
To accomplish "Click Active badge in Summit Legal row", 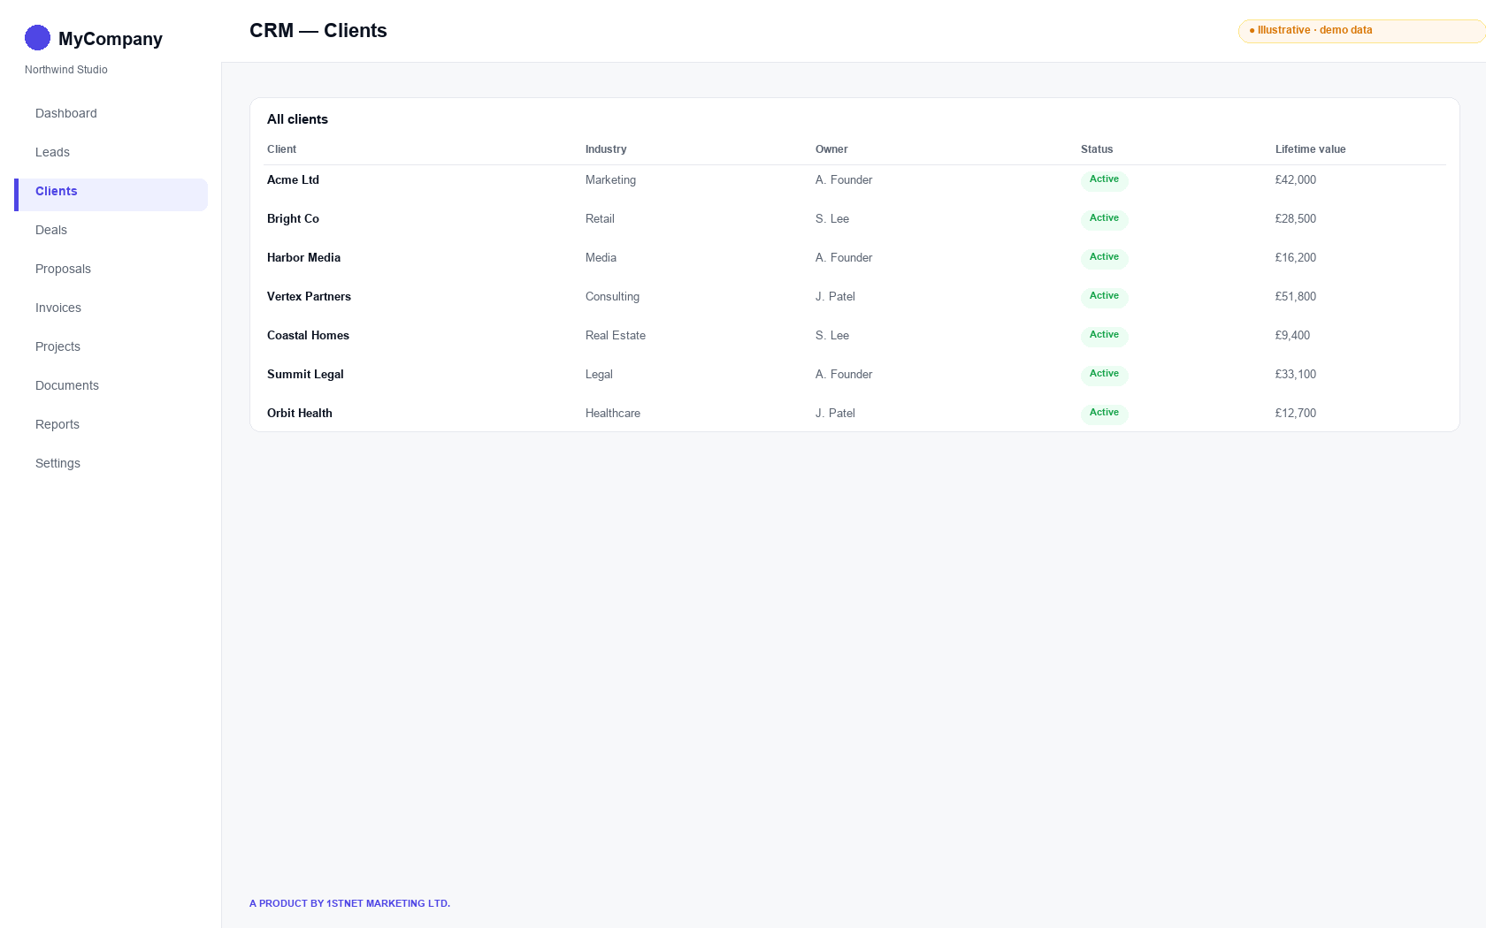I will click(1104, 374).
